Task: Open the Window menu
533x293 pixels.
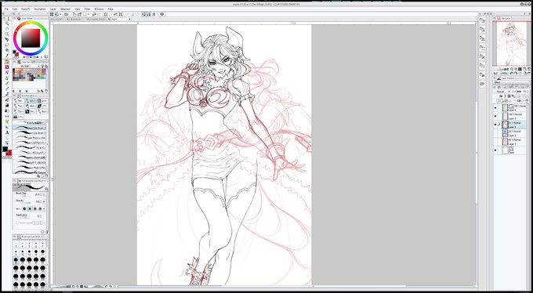Action: tap(99, 9)
